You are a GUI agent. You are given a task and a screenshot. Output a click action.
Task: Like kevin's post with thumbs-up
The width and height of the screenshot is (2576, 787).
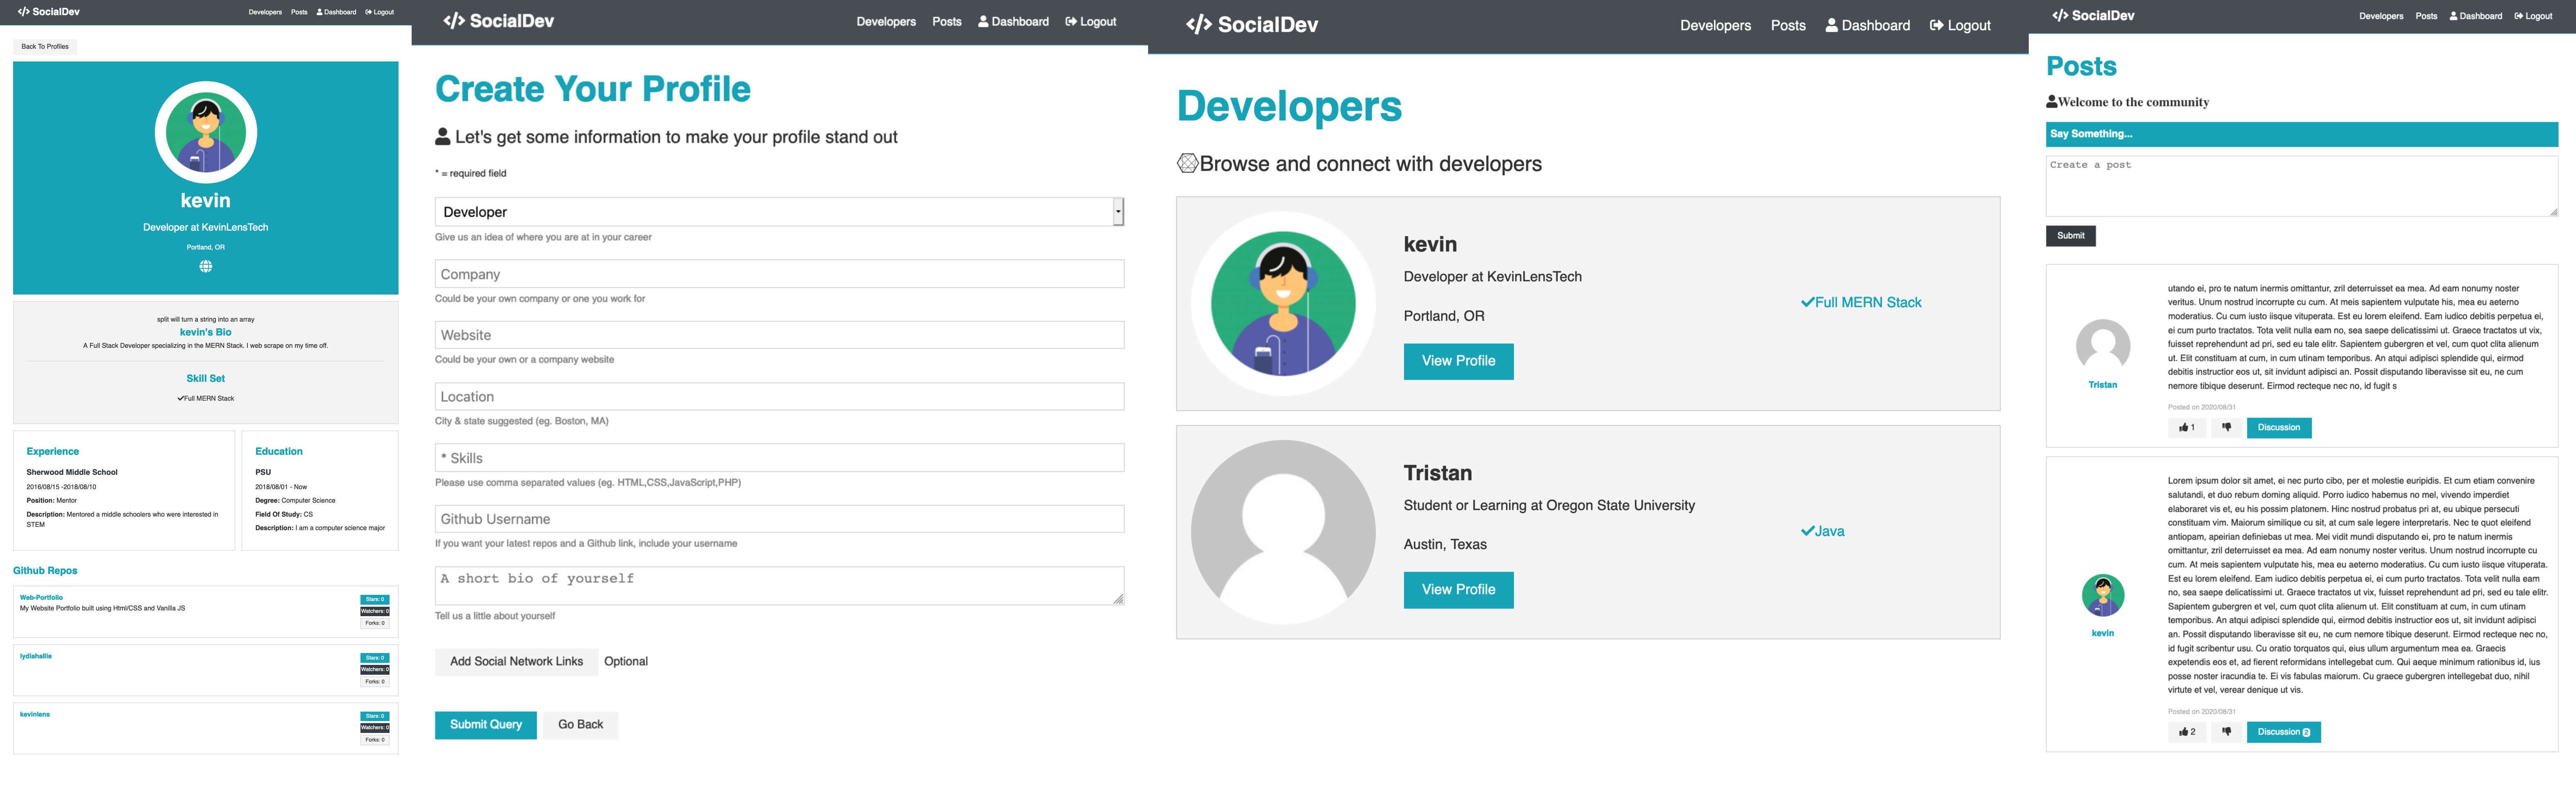pos(2187,732)
